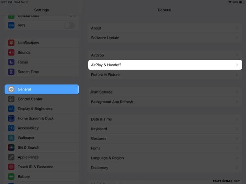This screenshot has width=246, height=184.
Task: Open Fonts settings
Action: (x=165, y=148)
